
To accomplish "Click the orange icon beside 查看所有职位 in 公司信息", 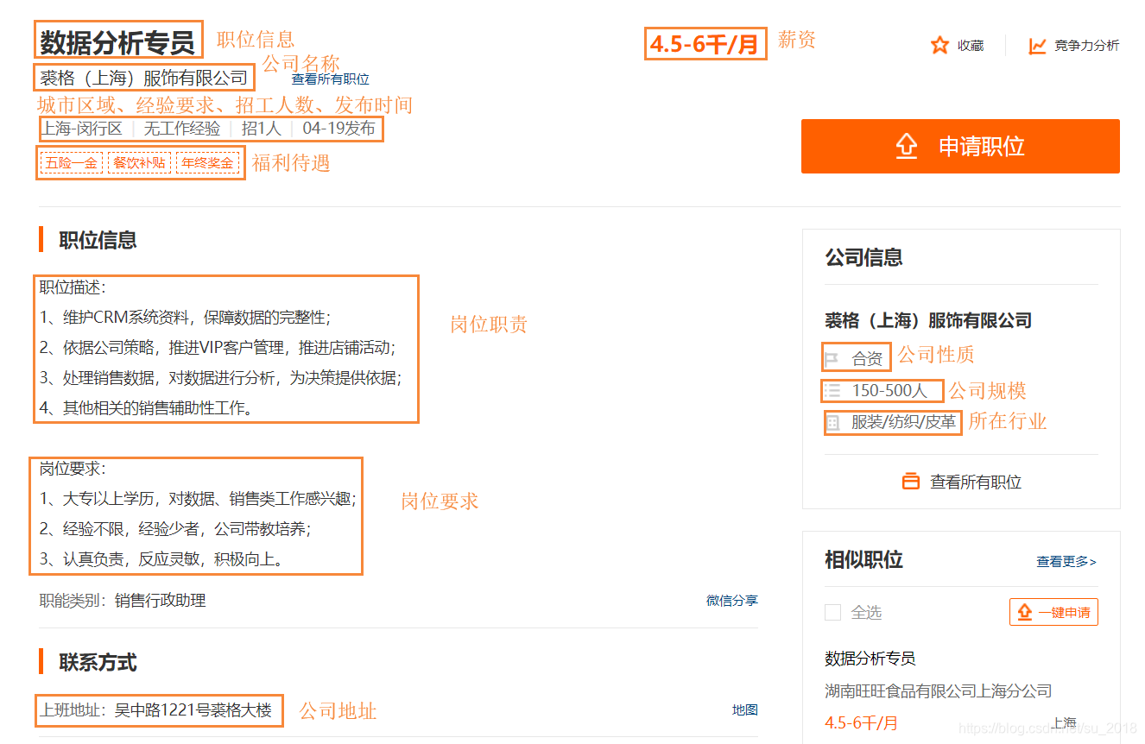I will coord(911,482).
